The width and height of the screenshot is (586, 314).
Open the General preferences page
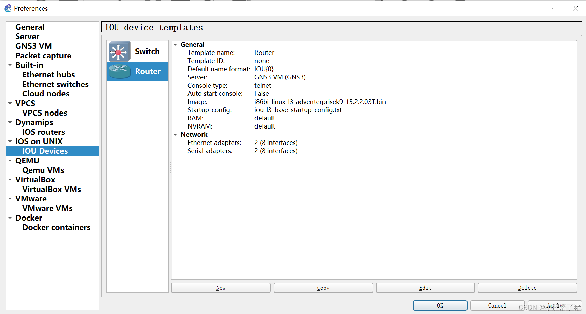(x=30, y=27)
